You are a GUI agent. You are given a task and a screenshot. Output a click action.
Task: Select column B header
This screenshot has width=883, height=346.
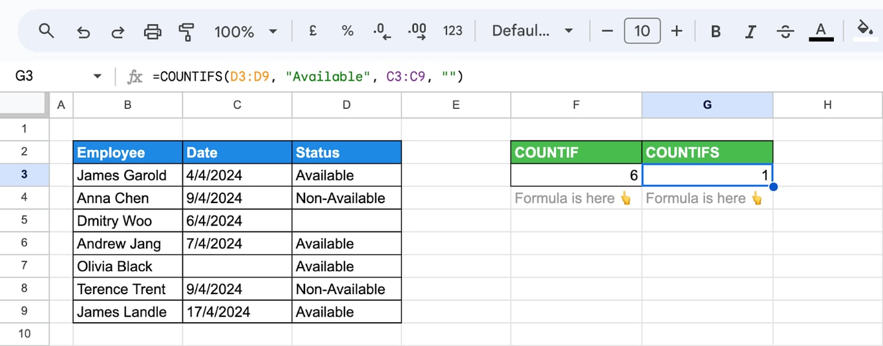point(128,105)
